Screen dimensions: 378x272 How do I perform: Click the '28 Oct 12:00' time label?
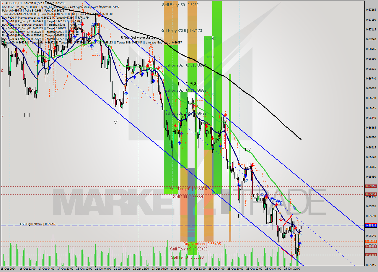coord(254,269)
